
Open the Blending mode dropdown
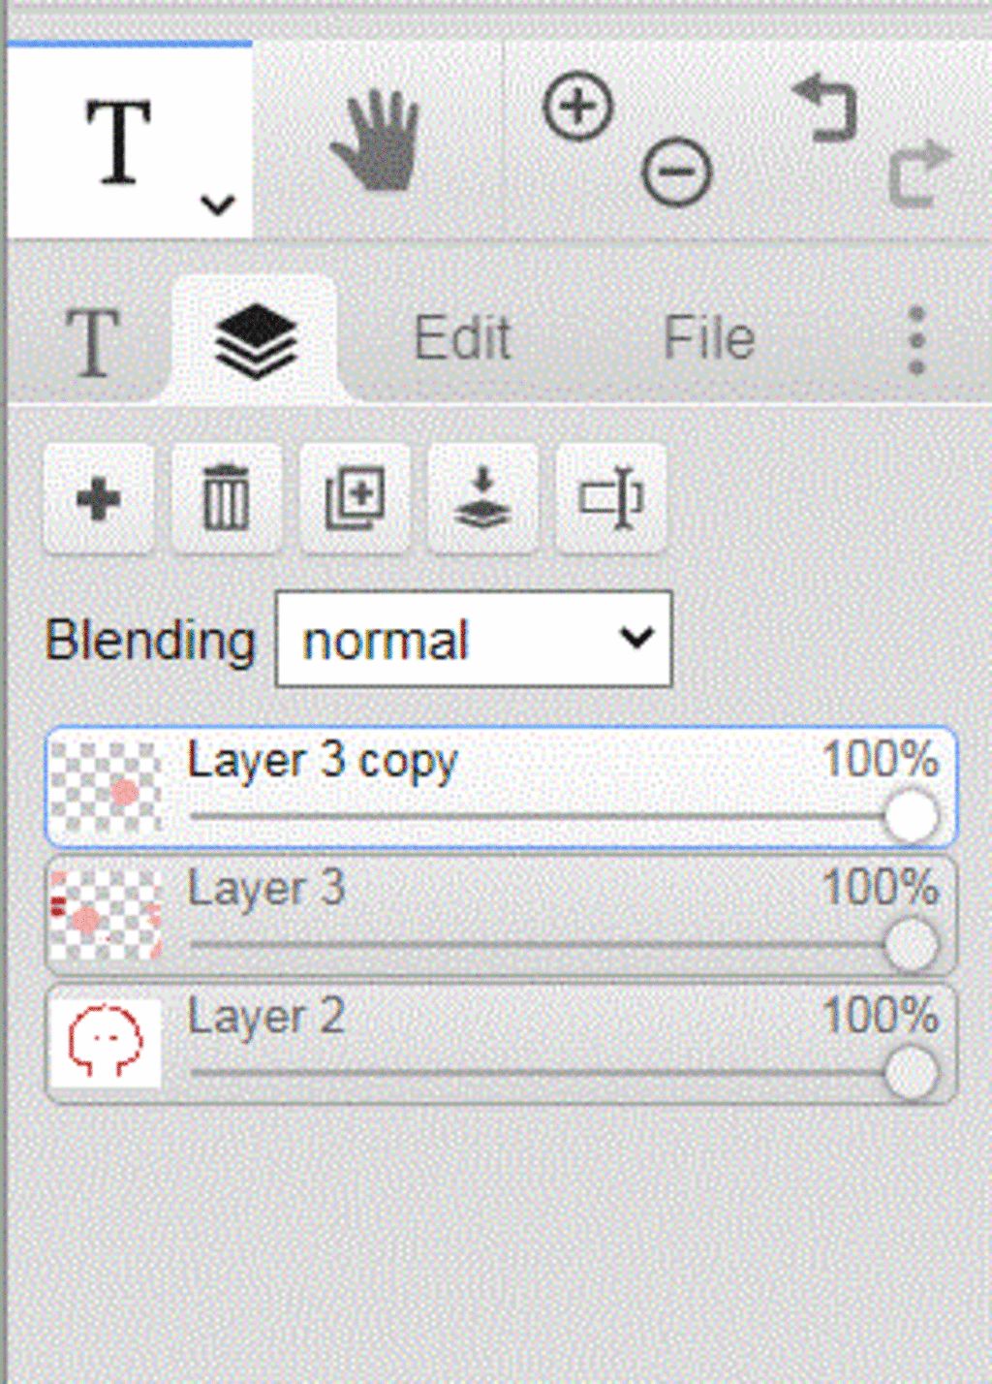tap(474, 640)
